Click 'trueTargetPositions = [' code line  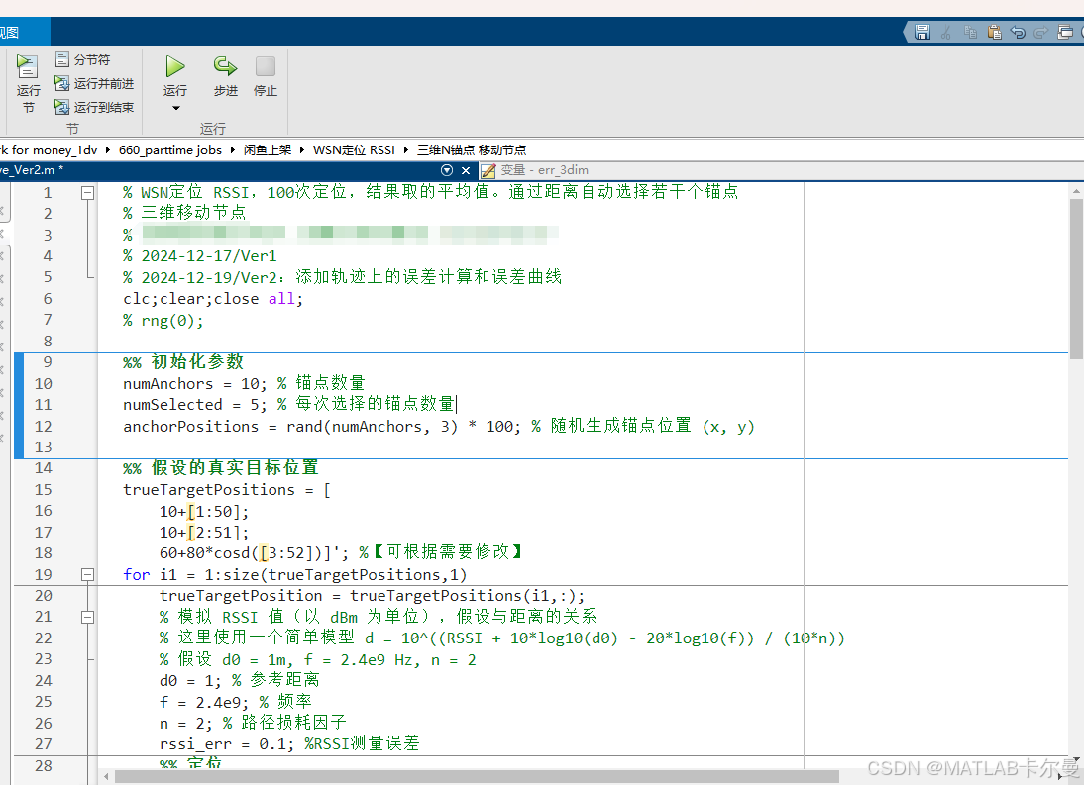pyautogui.click(x=227, y=490)
